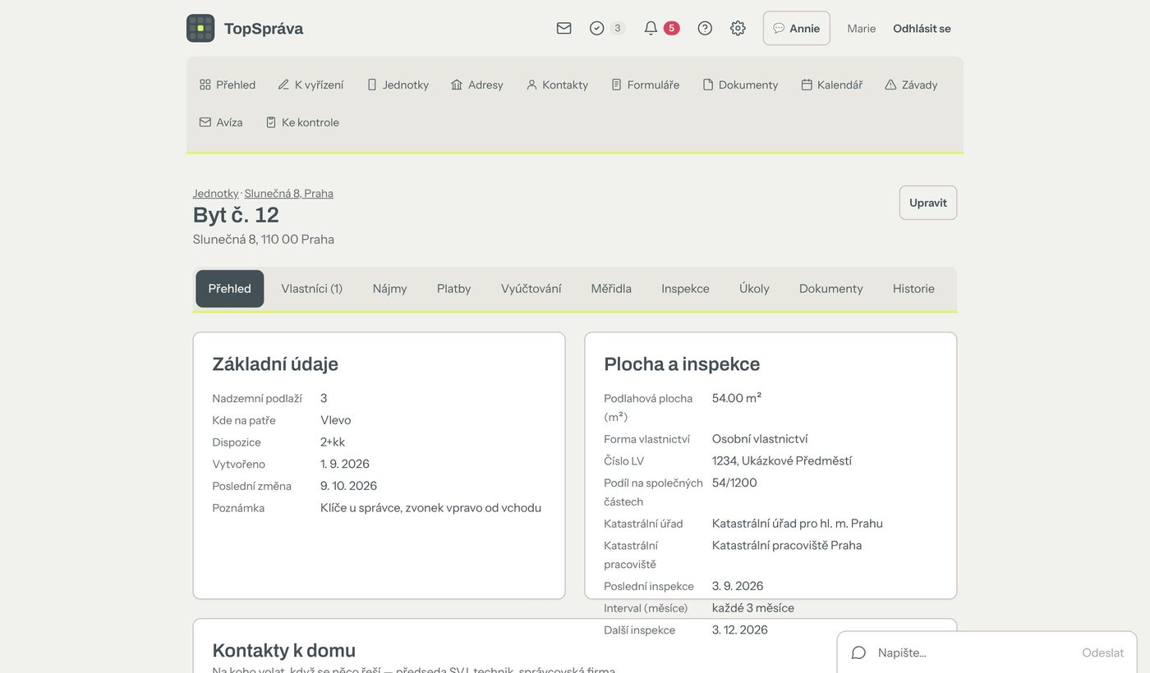
Task: Switch to the Historie tab
Action: click(913, 289)
